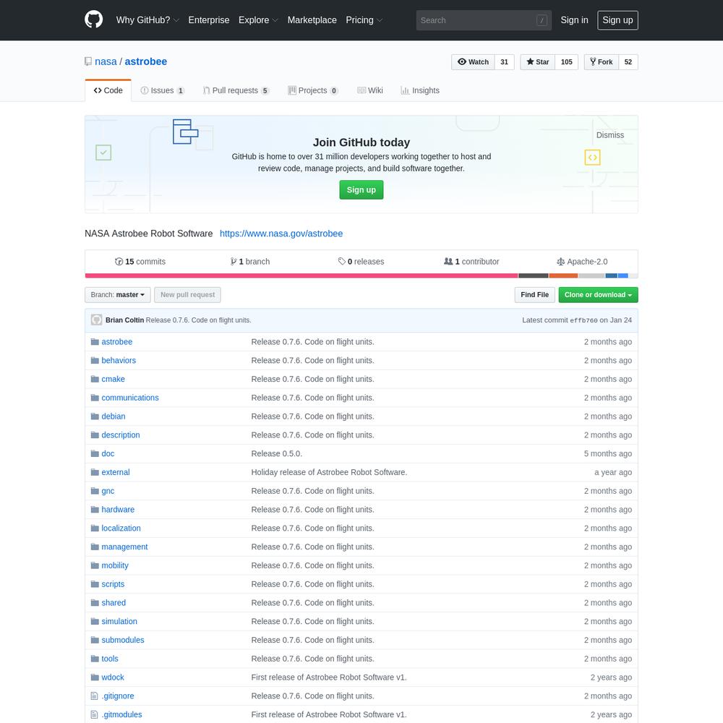
Task: Open latest commit effb760
Action: (583, 320)
